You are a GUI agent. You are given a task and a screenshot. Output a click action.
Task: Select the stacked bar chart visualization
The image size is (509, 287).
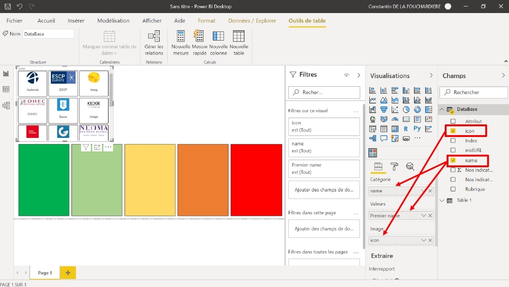click(373, 90)
